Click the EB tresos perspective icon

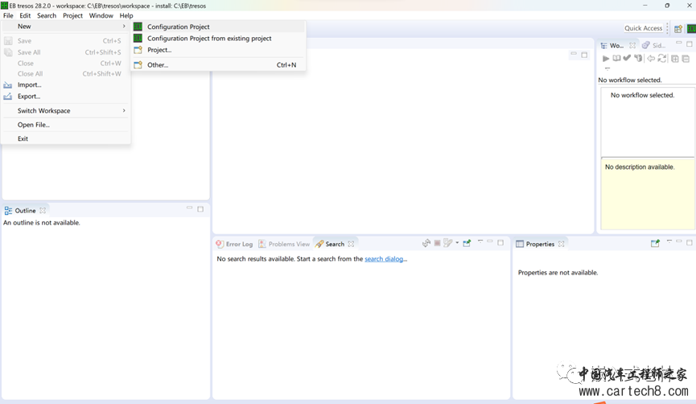[690, 28]
